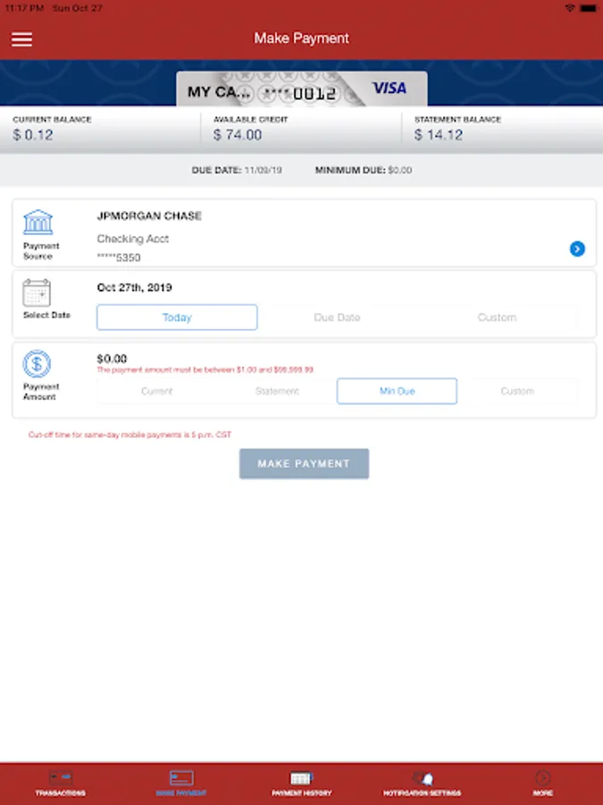Select the MY CA... Visa card

[x=302, y=89]
